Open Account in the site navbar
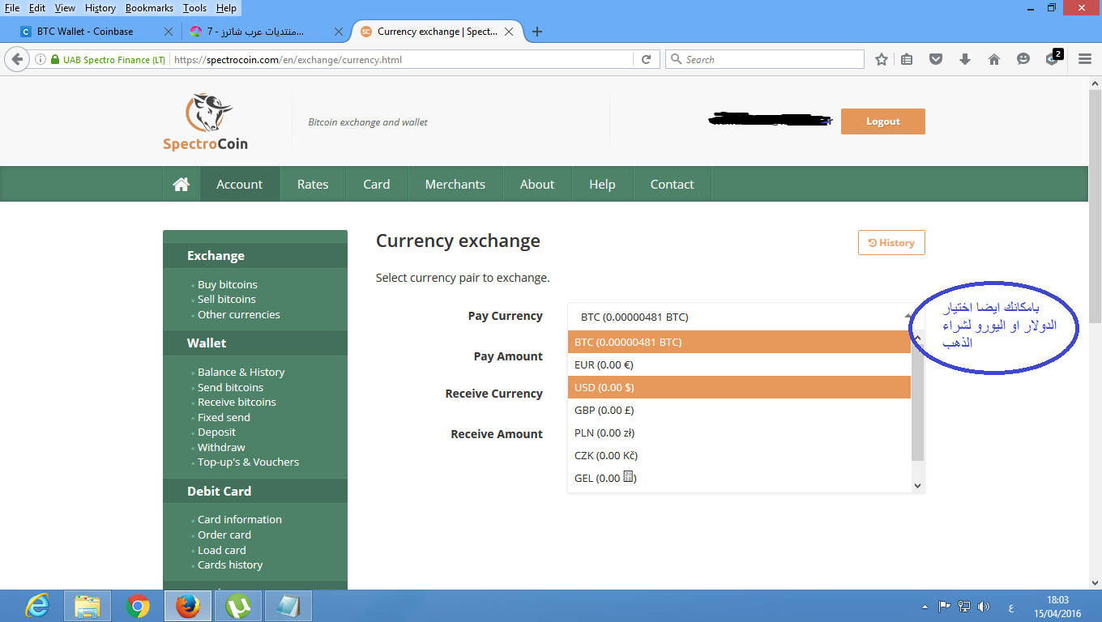The image size is (1102, 622). tap(240, 184)
